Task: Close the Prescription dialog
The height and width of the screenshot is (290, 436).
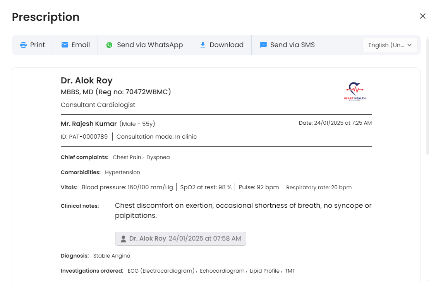Action: point(422,16)
